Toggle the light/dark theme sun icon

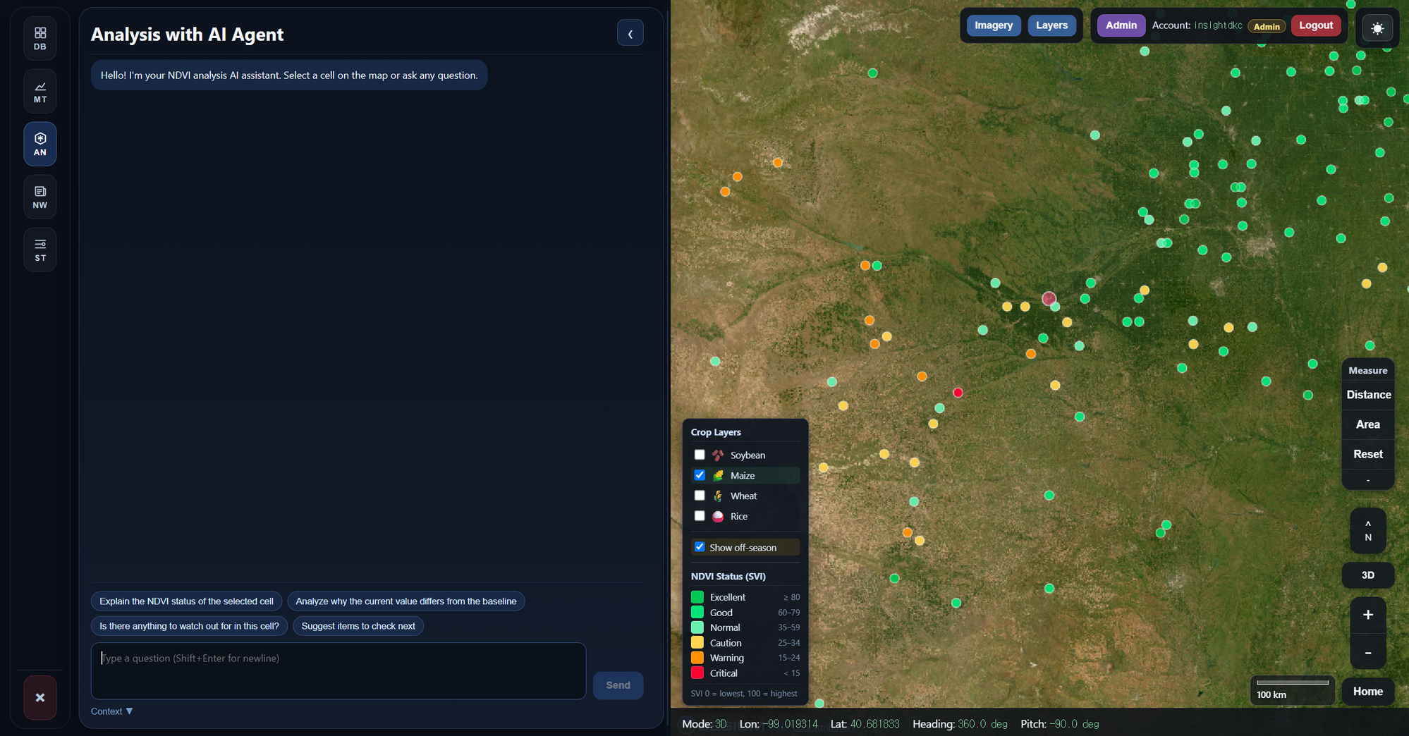click(1377, 28)
